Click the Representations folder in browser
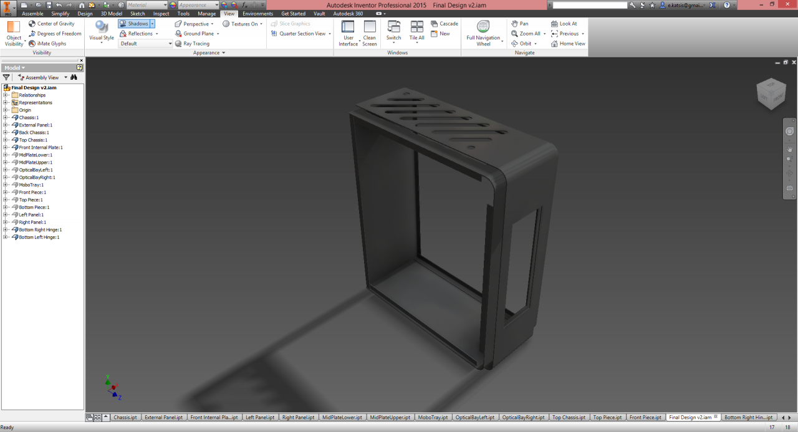This screenshot has height=432, width=798. [36, 102]
